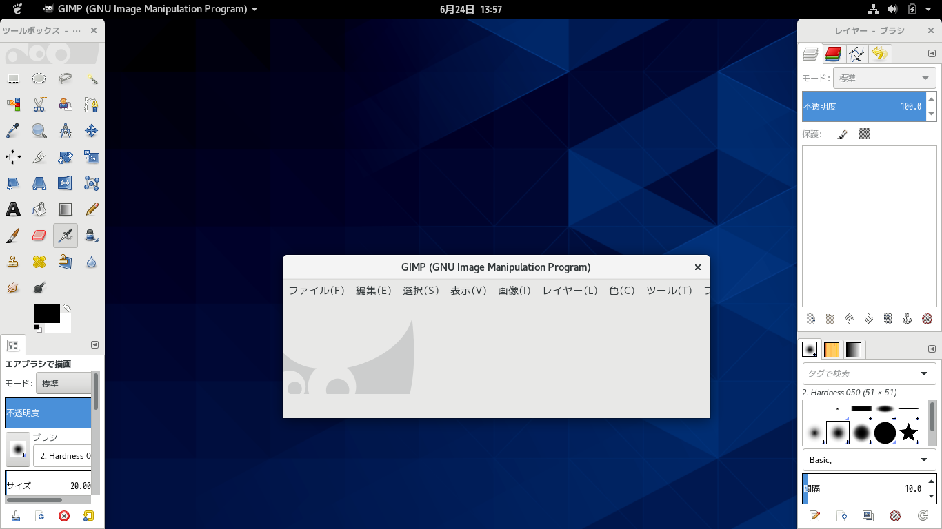Select the Eraser tool
942x529 pixels.
[x=39, y=236]
